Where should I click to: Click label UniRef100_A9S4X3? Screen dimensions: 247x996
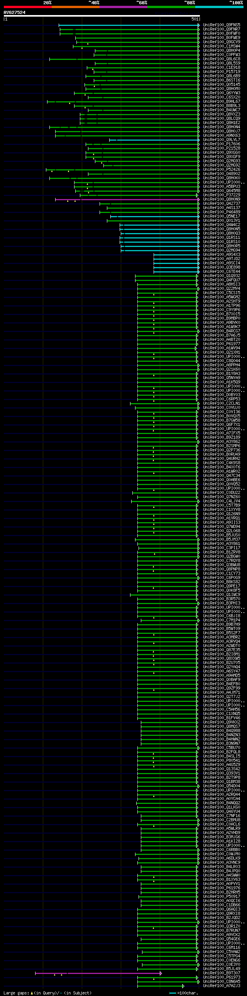click(x=222, y=255)
